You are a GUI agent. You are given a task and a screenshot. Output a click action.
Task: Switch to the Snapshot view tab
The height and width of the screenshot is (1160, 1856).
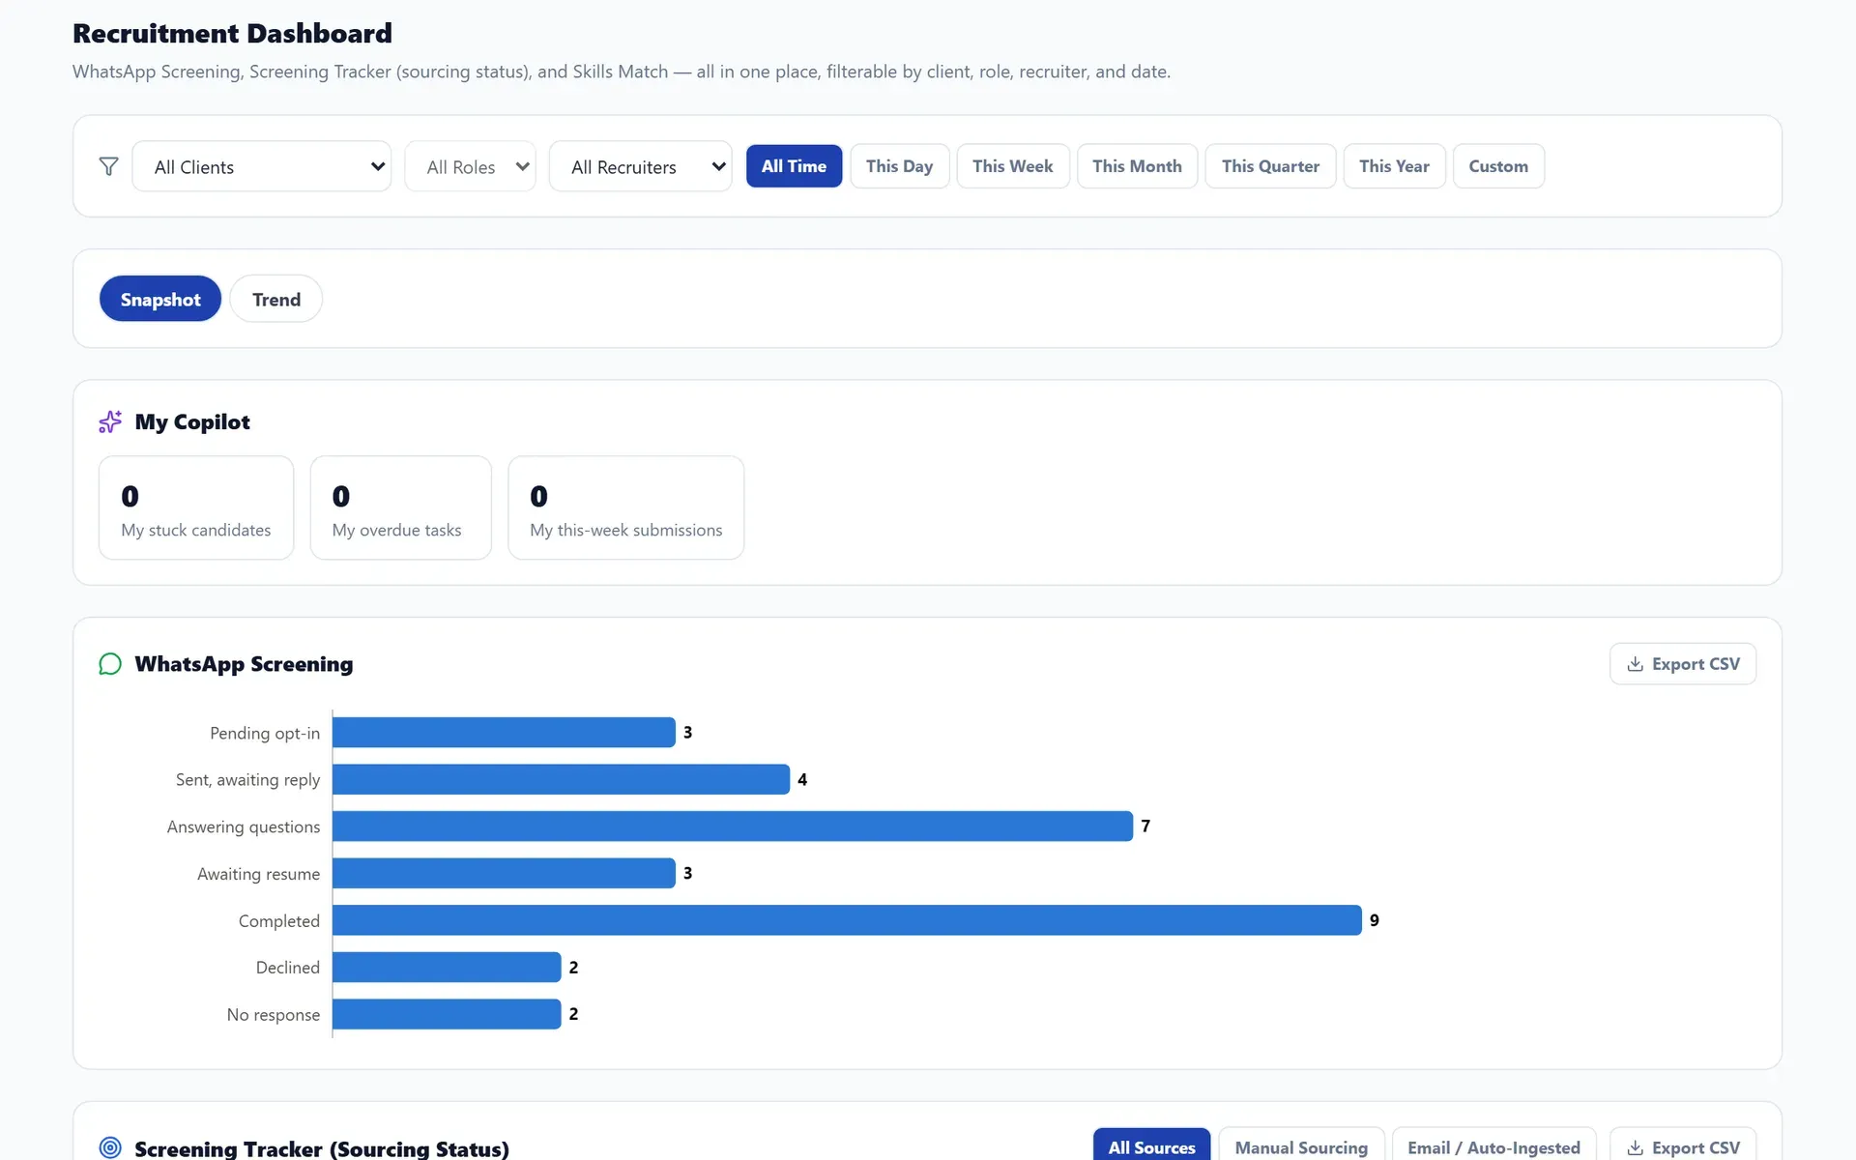(160, 299)
